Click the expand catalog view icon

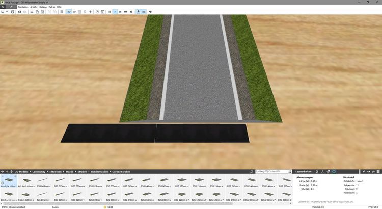290,172
